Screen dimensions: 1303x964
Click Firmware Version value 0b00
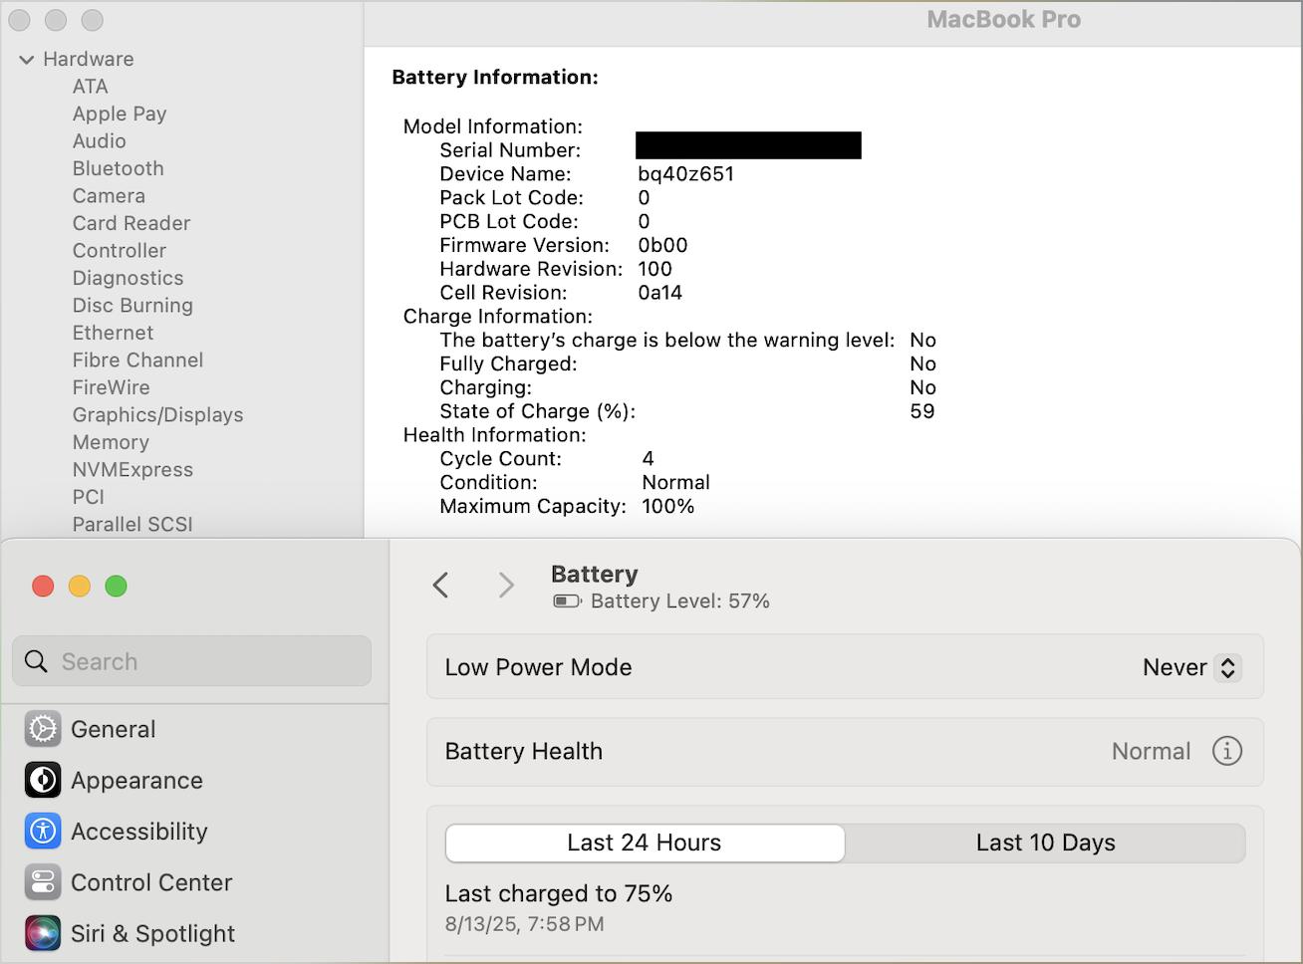(662, 245)
